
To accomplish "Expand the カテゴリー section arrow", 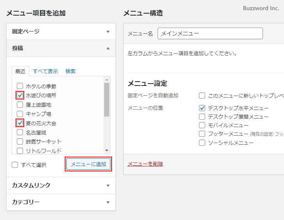I will click(x=108, y=202).
